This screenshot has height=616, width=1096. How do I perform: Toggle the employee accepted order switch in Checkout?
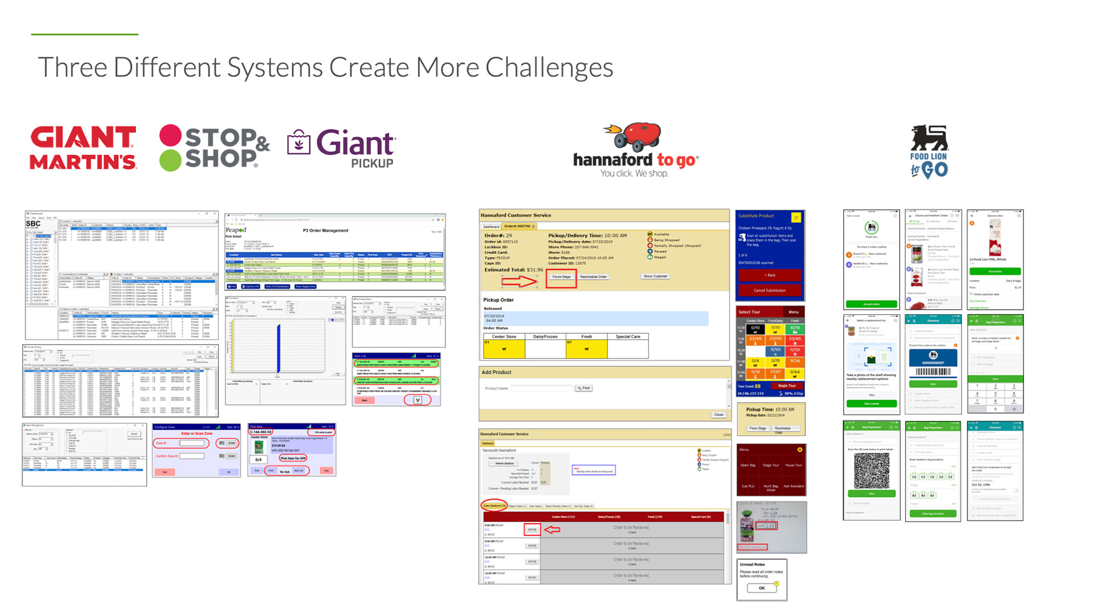(x=1016, y=491)
